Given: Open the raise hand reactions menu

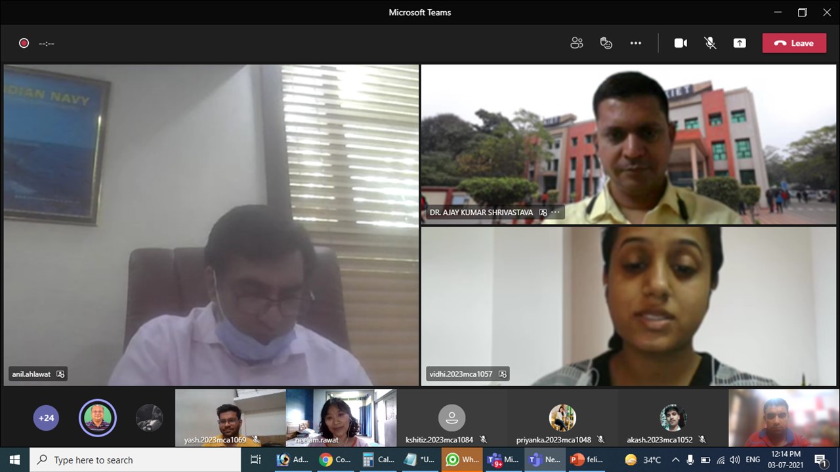Looking at the screenshot, I should coord(606,43).
